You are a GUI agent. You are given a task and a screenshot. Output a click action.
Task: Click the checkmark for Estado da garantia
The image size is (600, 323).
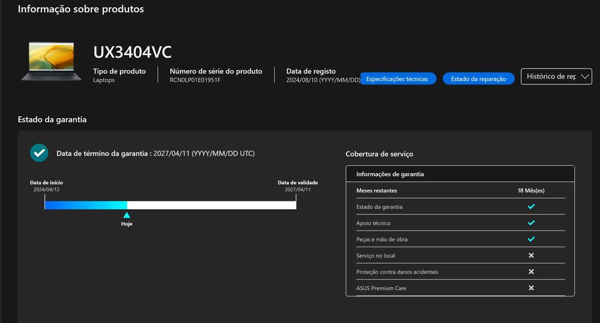pos(531,206)
